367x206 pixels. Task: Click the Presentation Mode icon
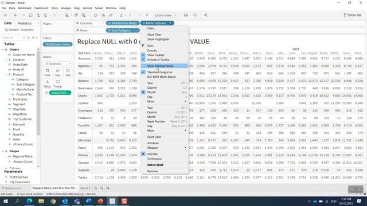click(195, 15)
